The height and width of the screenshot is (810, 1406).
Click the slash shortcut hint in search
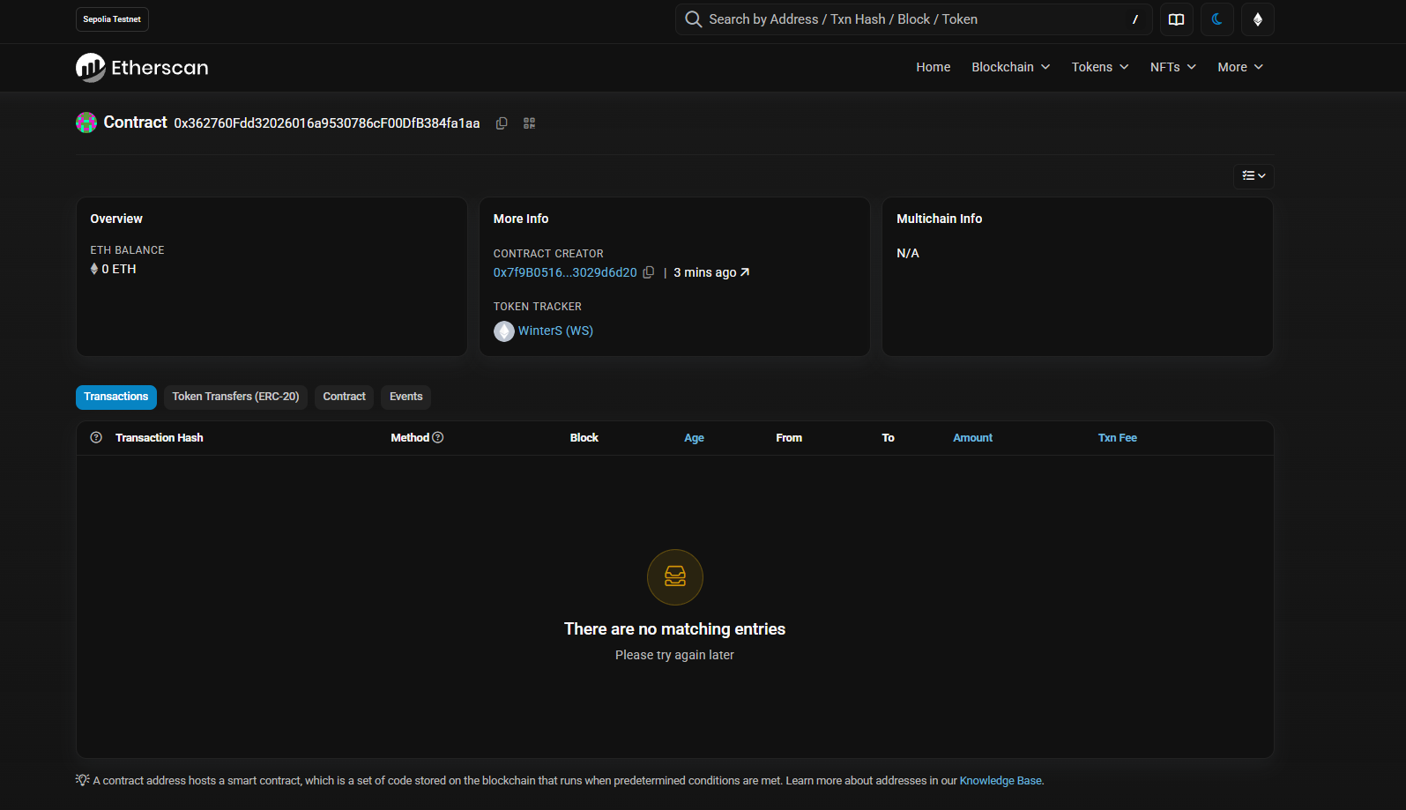click(1135, 19)
